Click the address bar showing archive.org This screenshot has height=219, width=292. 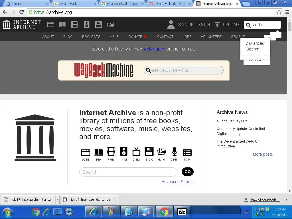pyautogui.click(x=155, y=12)
